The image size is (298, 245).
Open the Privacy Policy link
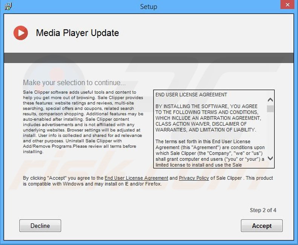pos(194,178)
